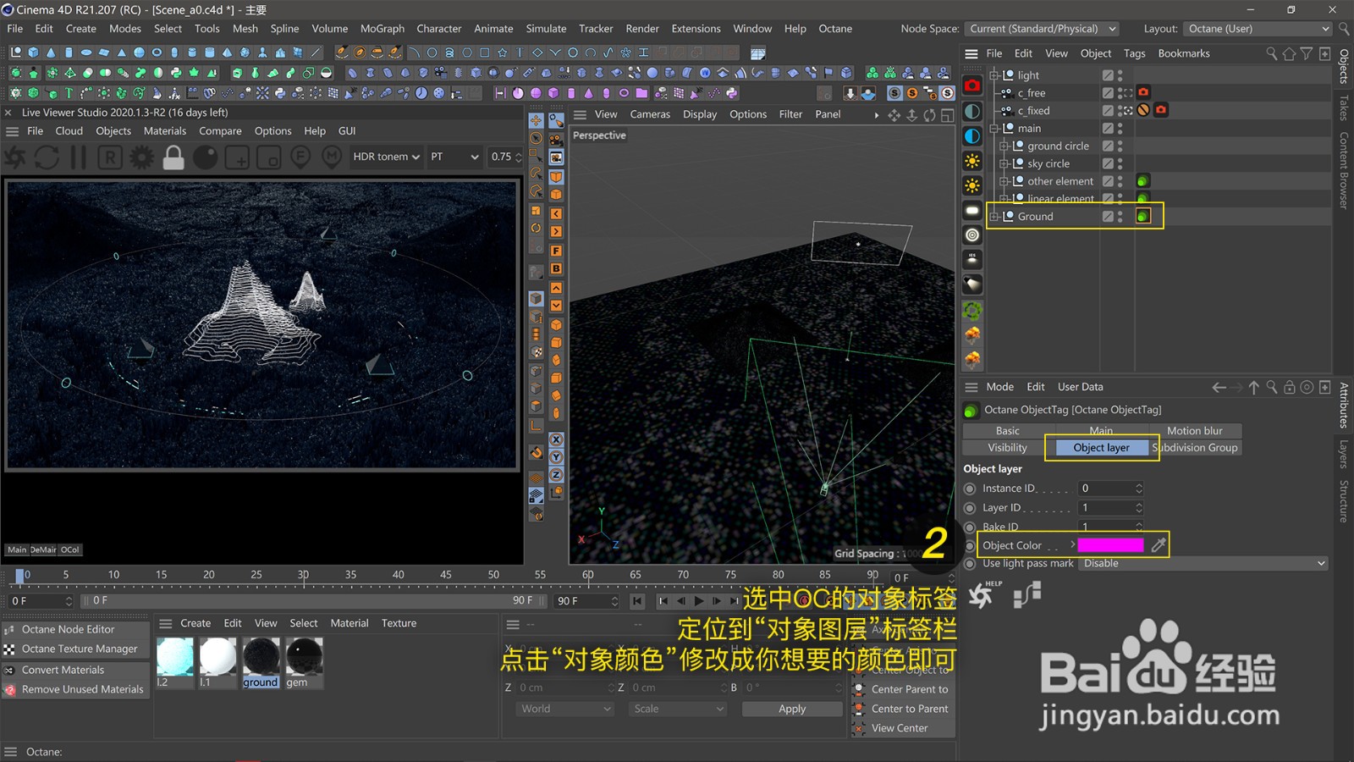Toggle layer checkbox for sky circle

[1108, 164]
